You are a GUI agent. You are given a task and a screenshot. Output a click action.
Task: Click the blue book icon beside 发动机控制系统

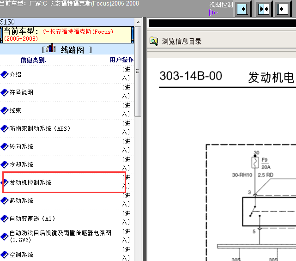4,182
